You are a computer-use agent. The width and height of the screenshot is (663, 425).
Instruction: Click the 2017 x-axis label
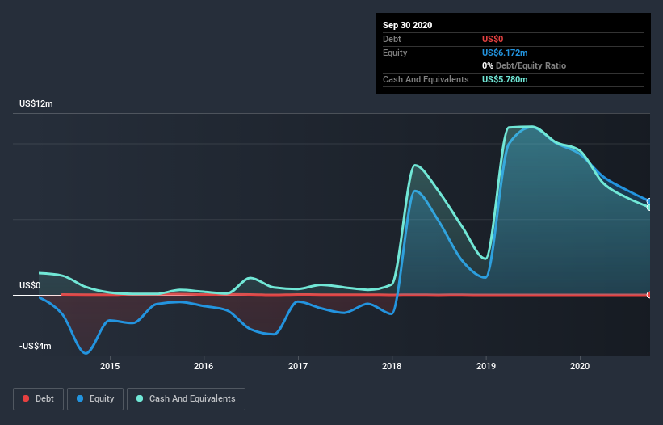coord(298,366)
